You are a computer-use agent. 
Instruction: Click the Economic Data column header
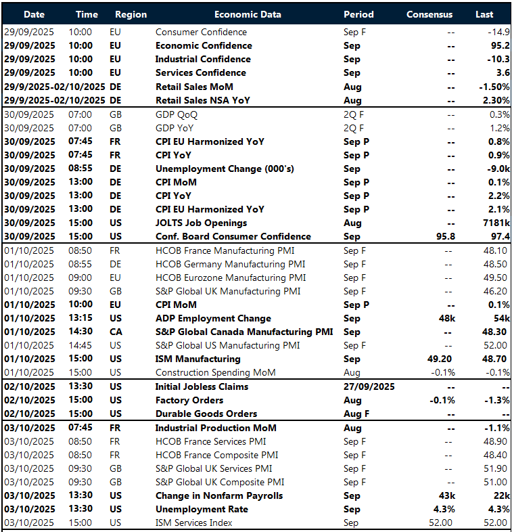coord(248,14)
